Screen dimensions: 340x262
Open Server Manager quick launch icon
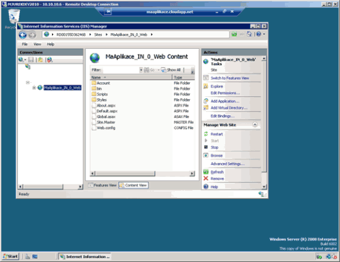tap(28, 257)
